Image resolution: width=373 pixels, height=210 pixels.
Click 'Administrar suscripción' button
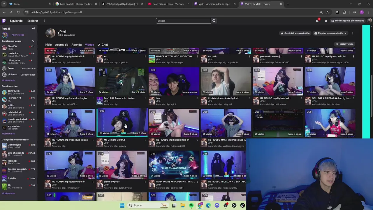295,33
